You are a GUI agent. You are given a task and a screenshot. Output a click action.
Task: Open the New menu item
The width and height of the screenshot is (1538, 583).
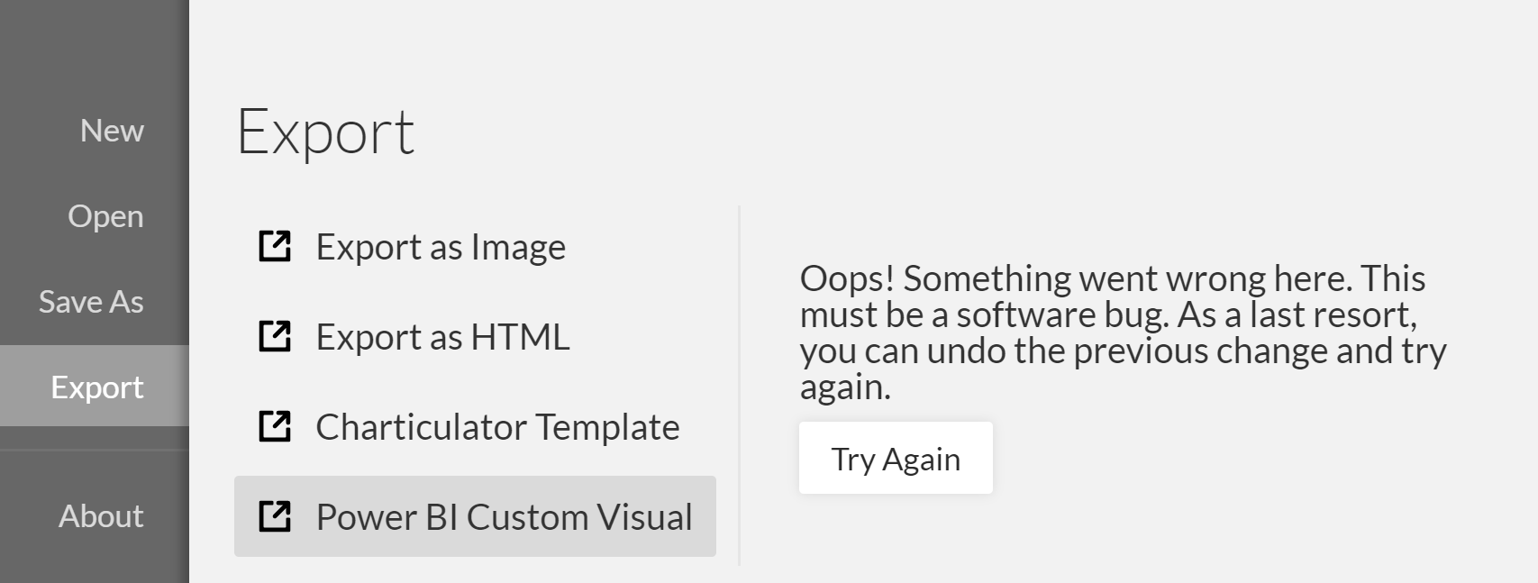tap(110, 131)
